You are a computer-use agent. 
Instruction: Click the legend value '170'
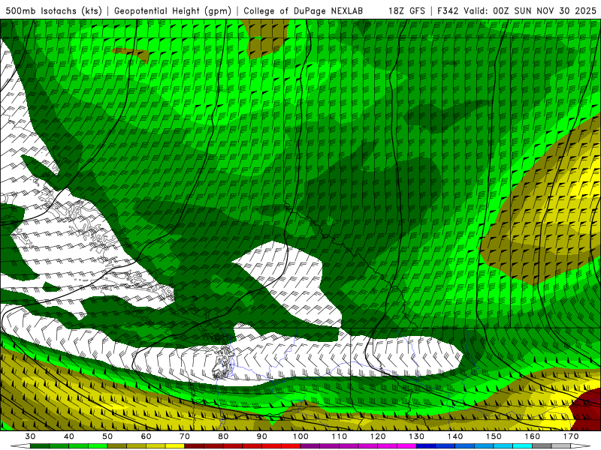click(x=571, y=436)
